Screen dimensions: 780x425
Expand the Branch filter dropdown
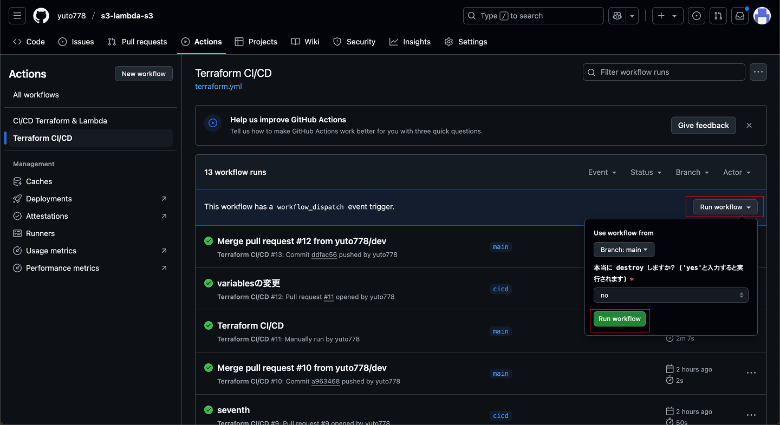click(692, 172)
